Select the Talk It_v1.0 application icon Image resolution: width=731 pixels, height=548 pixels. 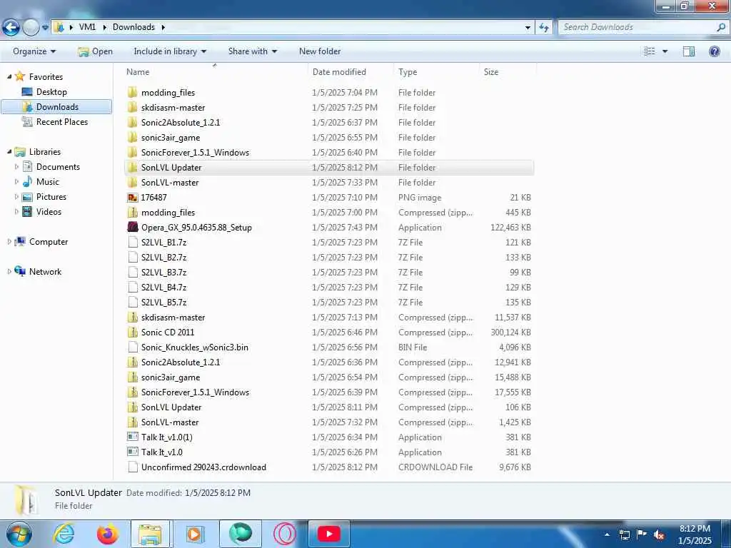[x=132, y=452]
